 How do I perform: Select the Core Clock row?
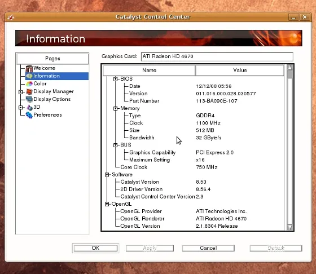pos(194,167)
